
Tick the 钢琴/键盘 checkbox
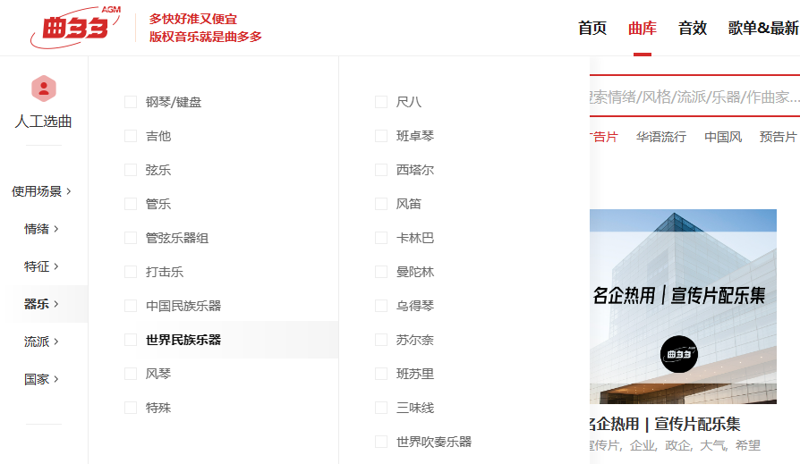(x=131, y=102)
